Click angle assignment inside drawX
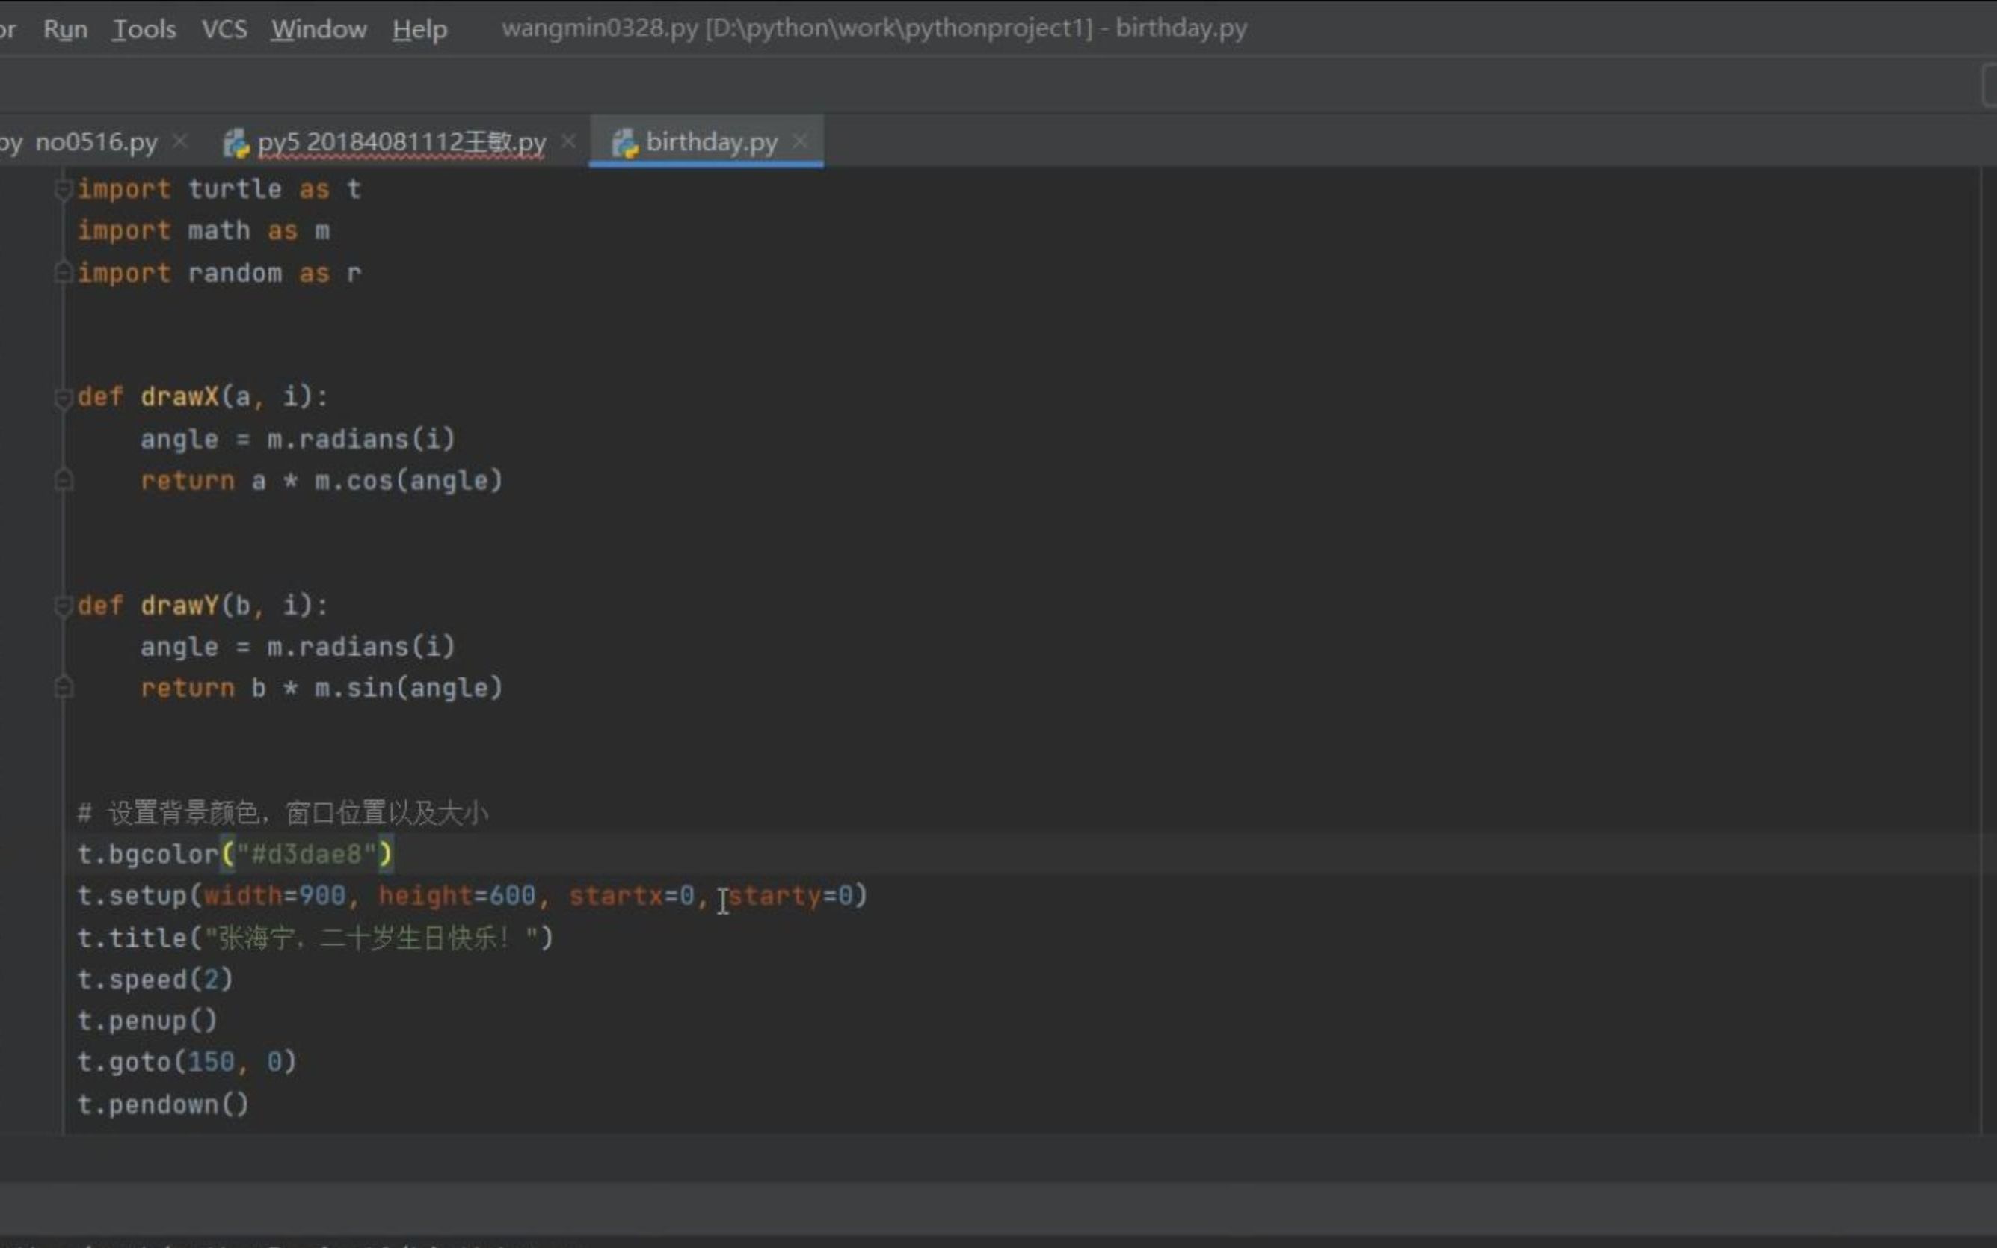The width and height of the screenshot is (1997, 1248). point(297,439)
